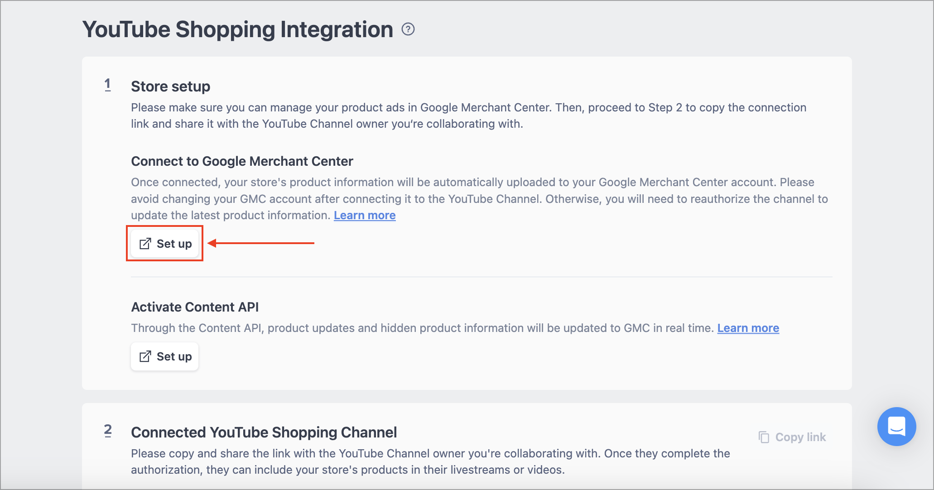
Task: Click the YouTube Shopping Integration page title
Action: [238, 29]
